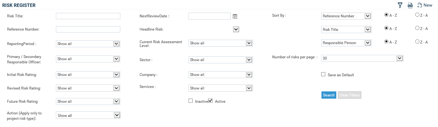The width and height of the screenshot is (438, 127).
Task: Untick the Active checkbox
Action: pyautogui.click(x=211, y=101)
